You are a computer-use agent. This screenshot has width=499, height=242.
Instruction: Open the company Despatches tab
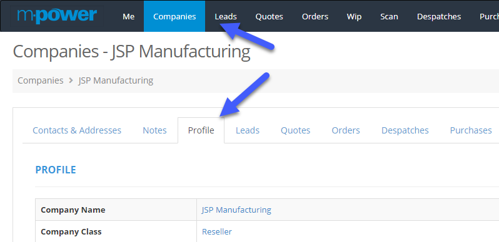click(x=405, y=130)
